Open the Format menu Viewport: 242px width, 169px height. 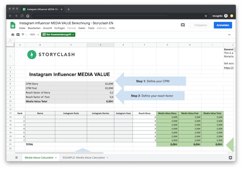pyautogui.click(x=72, y=28)
